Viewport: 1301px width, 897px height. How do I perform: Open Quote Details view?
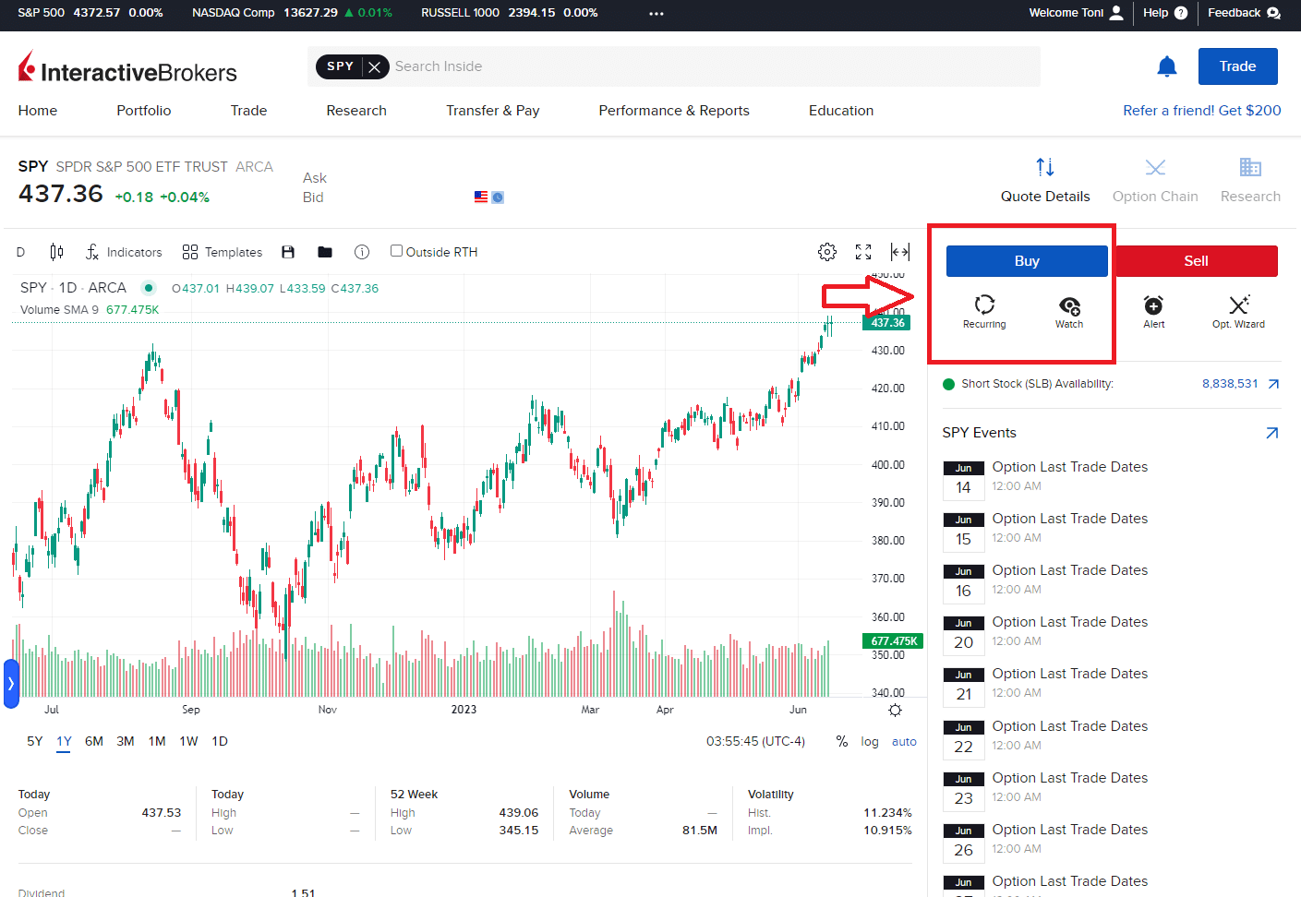pyautogui.click(x=1045, y=181)
